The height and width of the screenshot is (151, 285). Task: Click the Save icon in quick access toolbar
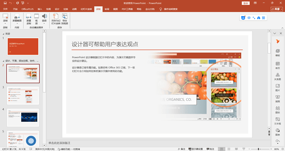(x=5, y=3)
